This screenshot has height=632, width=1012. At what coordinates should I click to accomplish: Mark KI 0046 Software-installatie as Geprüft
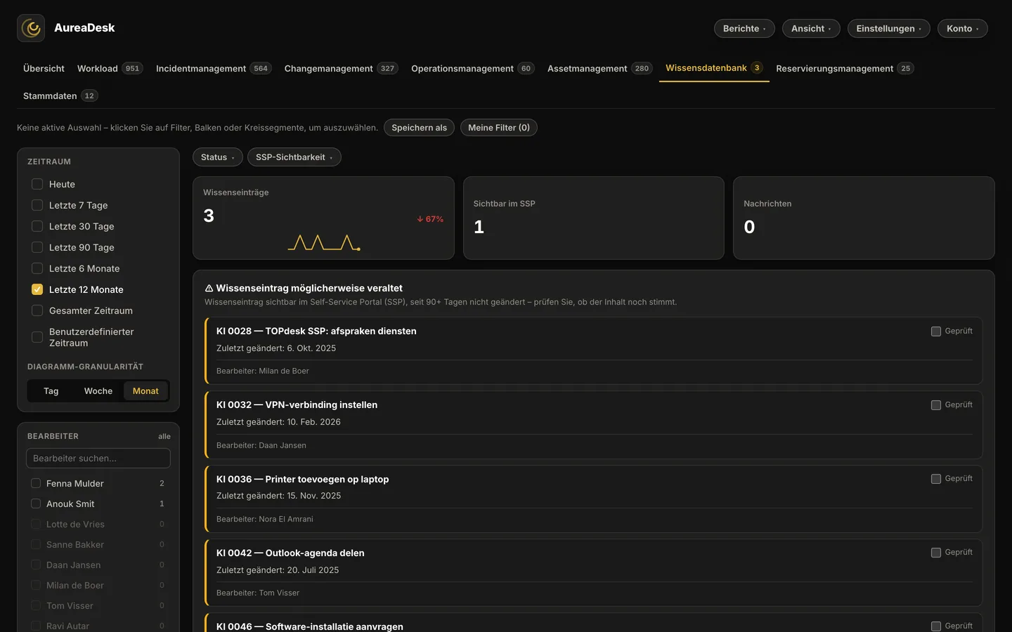(936, 626)
